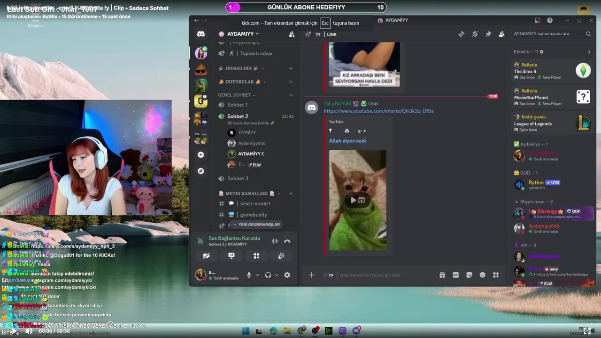The height and width of the screenshot is (338, 601).
Task: Add a channel to DUYURULAR category
Action: coord(291,82)
